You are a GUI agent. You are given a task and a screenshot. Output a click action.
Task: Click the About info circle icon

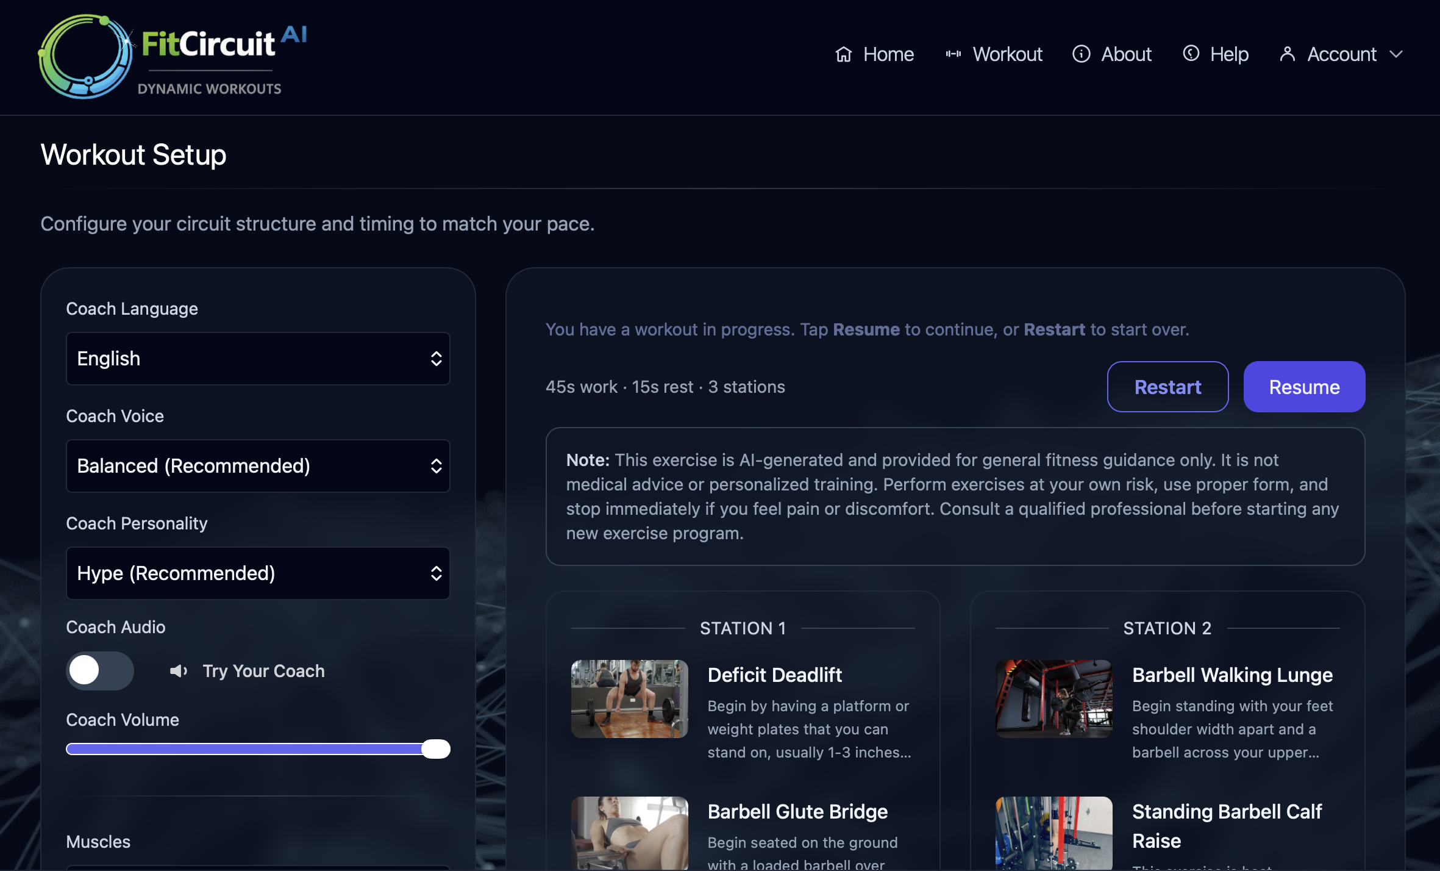click(1081, 54)
